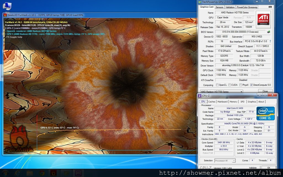Screen dimensions: 283x177
Task: Switch to the Sensors tab in GPU-Z
Action: click(x=219, y=7)
